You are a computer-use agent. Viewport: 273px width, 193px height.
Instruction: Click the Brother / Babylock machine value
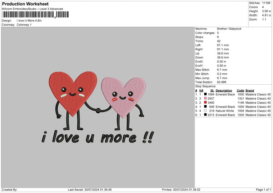[230, 29]
